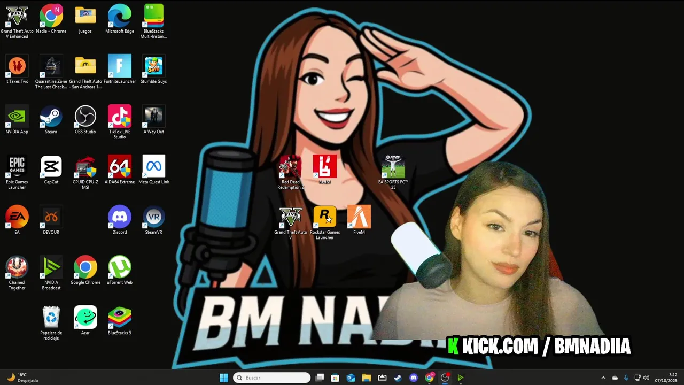The height and width of the screenshot is (385, 684).
Task: Select the mid-desktop Grand Theft Auto V icon
Action: 291,223
